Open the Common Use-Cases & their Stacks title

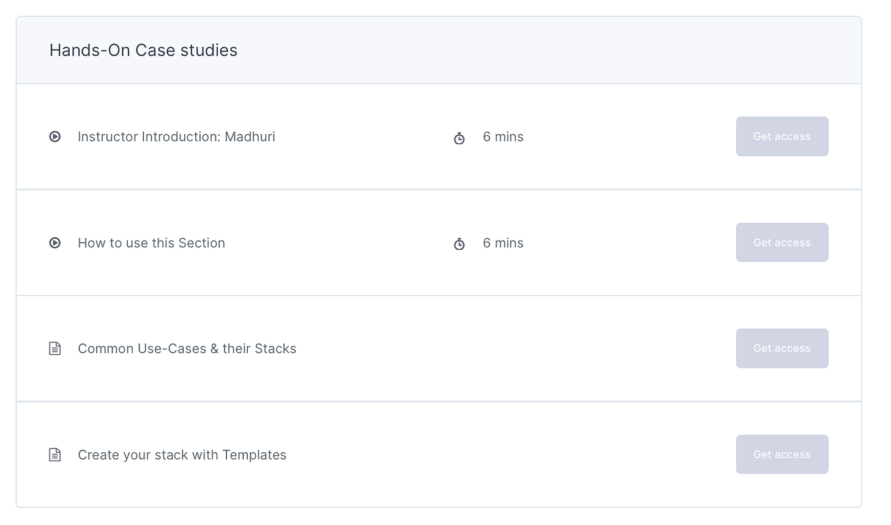(x=187, y=349)
